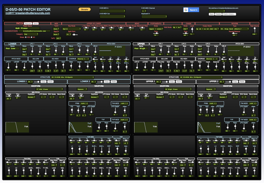The image size is (264, 183).
Task: Open the LOWER Chorus type dropdown
Action: 83,59
